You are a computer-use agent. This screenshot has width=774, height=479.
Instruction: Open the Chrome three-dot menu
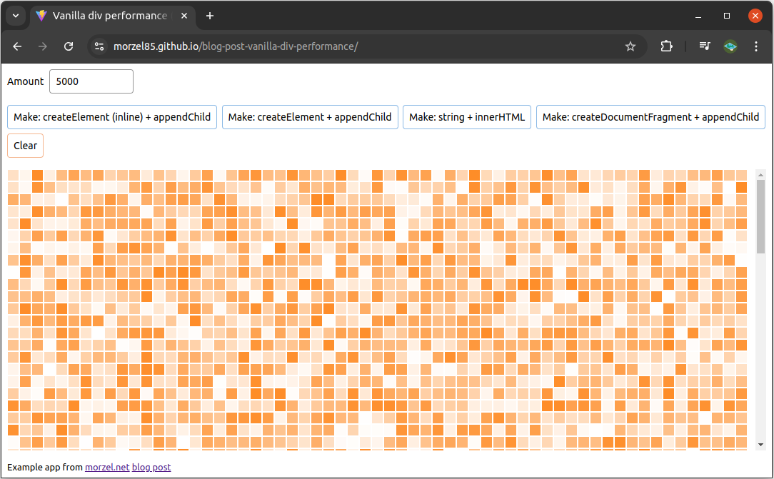[756, 46]
